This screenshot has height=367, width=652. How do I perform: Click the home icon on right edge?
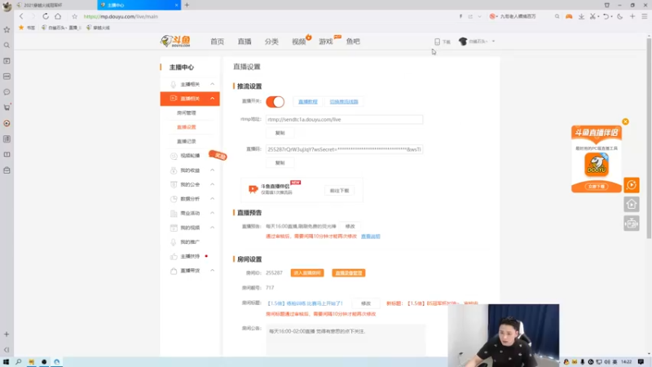[x=631, y=205]
